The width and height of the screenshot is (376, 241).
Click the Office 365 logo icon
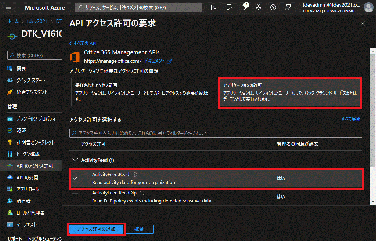[75, 57]
